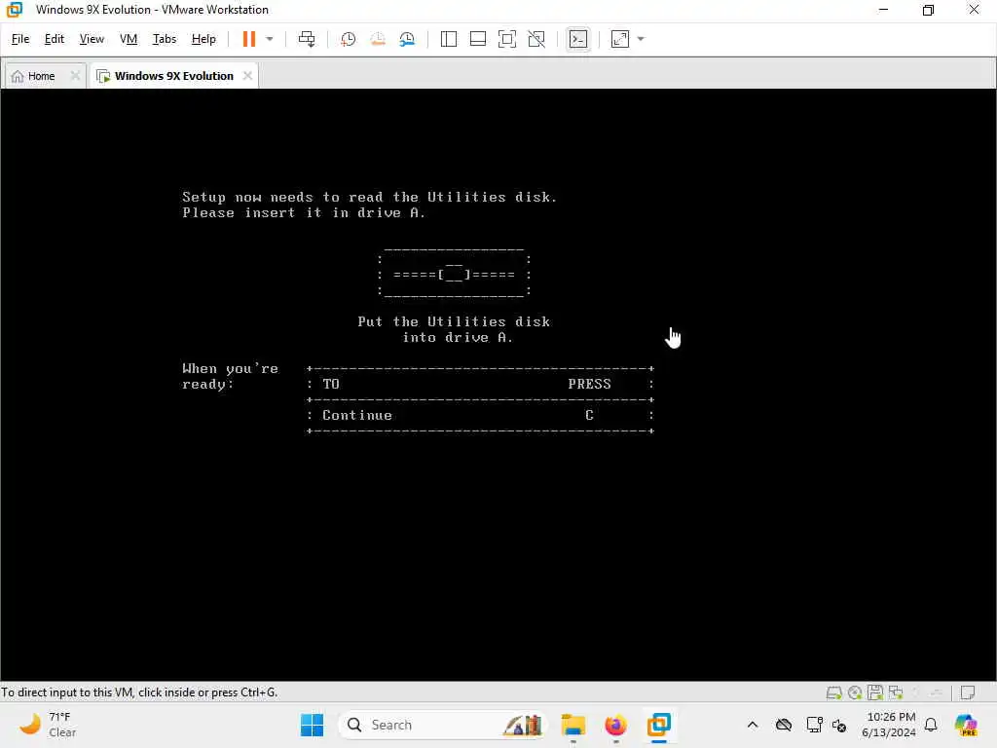Show hidden system tray icons
Screen dimensions: 997x748
(753, 725)
